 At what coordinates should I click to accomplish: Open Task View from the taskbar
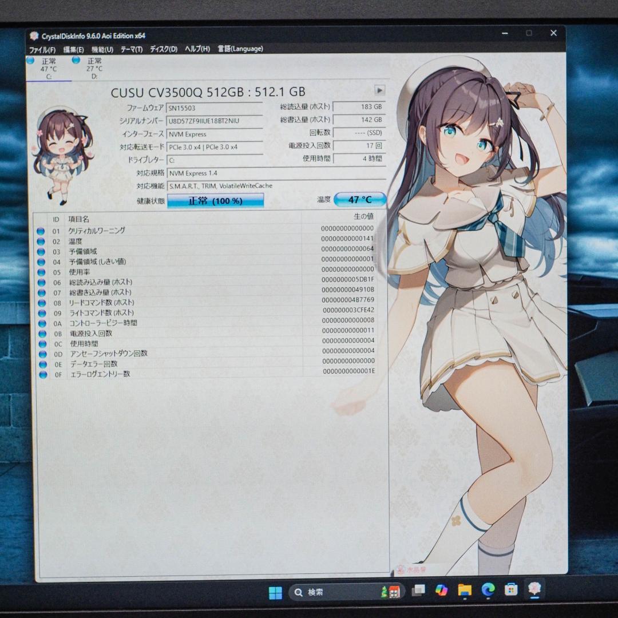[x=418, y=590]
